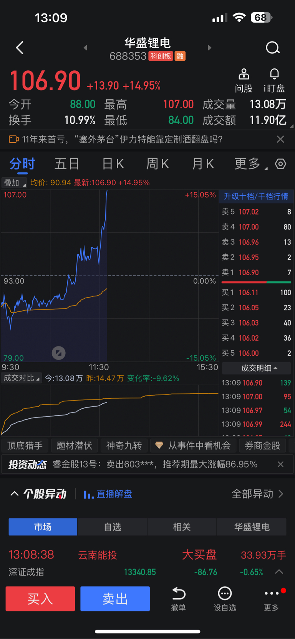
Task: Tap the 卖1 106.90 order row
Action: 256,273
